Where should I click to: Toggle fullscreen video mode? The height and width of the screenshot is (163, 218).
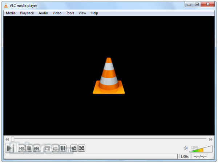pyautogui.click(x=48, y=148)
